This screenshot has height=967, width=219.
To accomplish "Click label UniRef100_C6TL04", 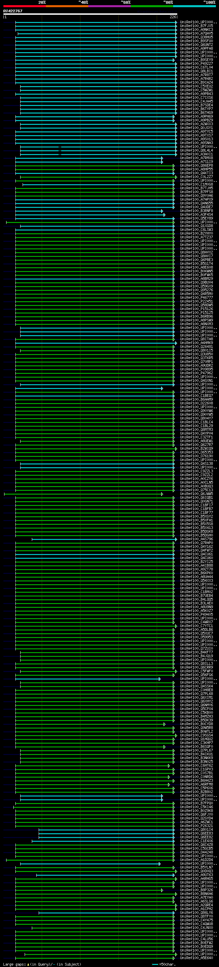I will point(196,68).
